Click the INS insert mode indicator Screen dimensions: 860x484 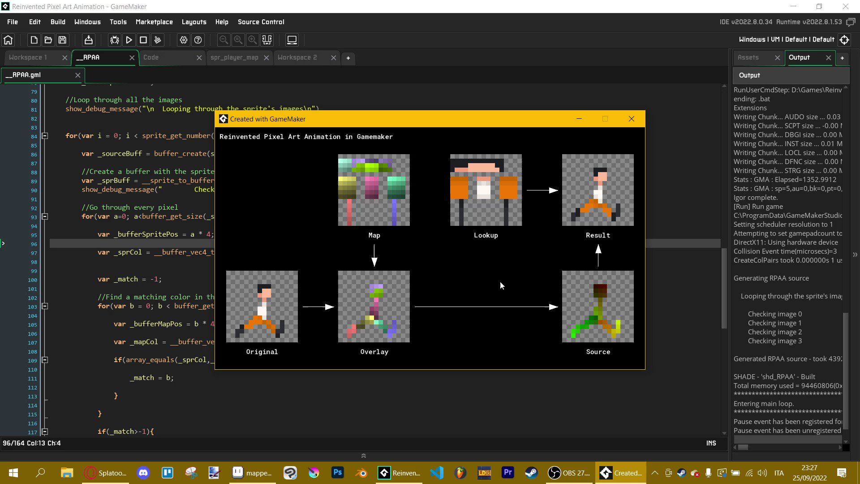pyautogui.click(x=711, y=443)
